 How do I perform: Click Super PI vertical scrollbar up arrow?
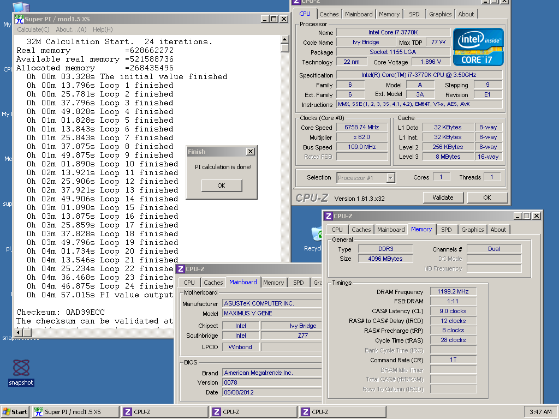tap(284, 39)
